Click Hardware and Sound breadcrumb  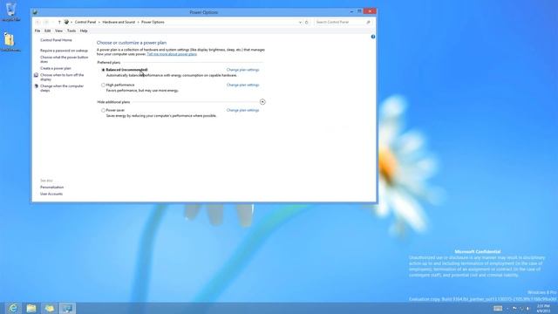point(119,22)
